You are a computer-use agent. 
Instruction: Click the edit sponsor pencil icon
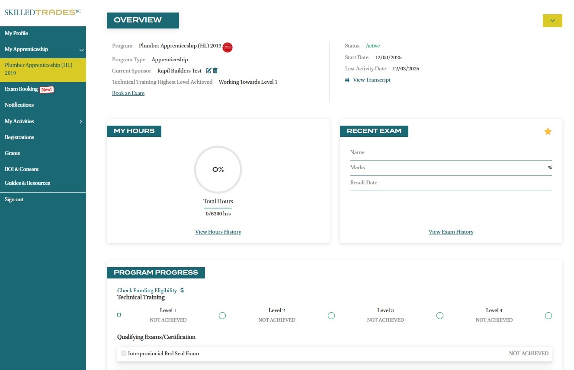click(208, 71)
